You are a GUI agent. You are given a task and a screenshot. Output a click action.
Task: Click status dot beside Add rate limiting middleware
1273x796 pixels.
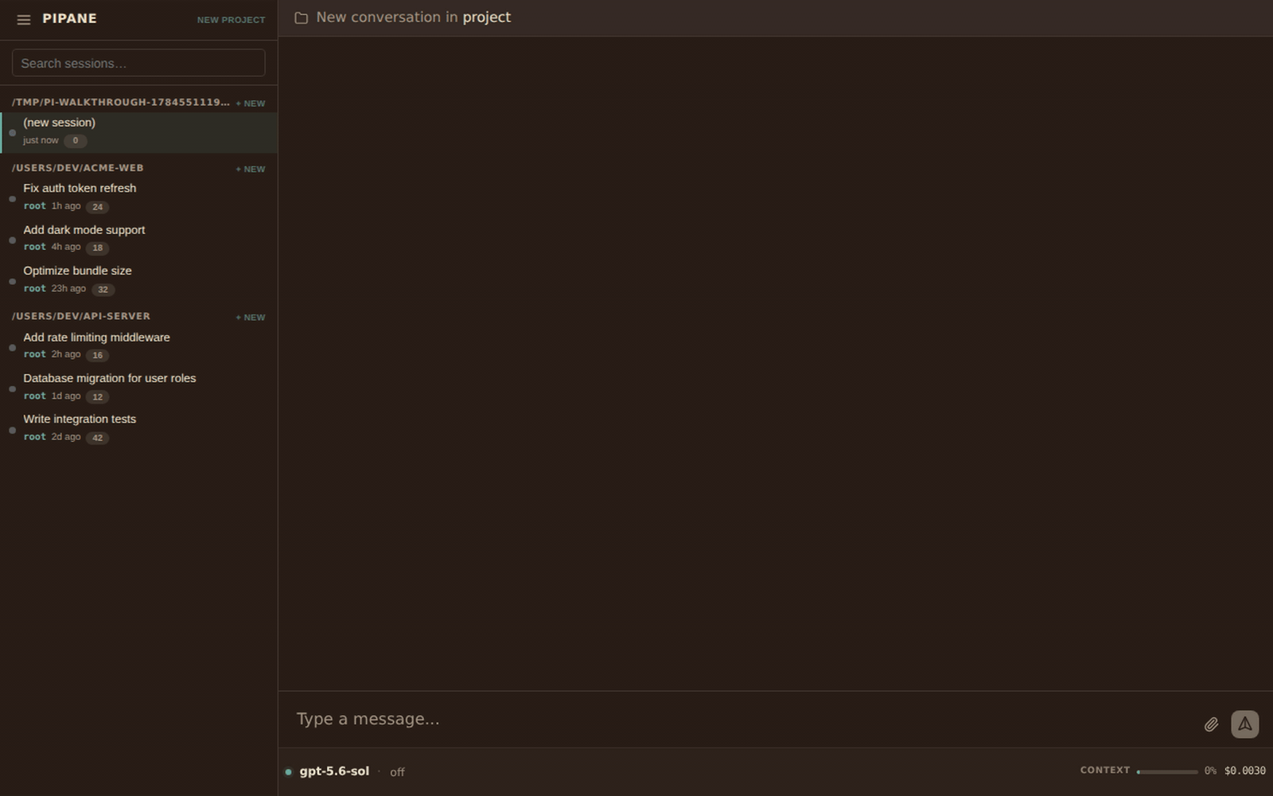click(12, 347)
